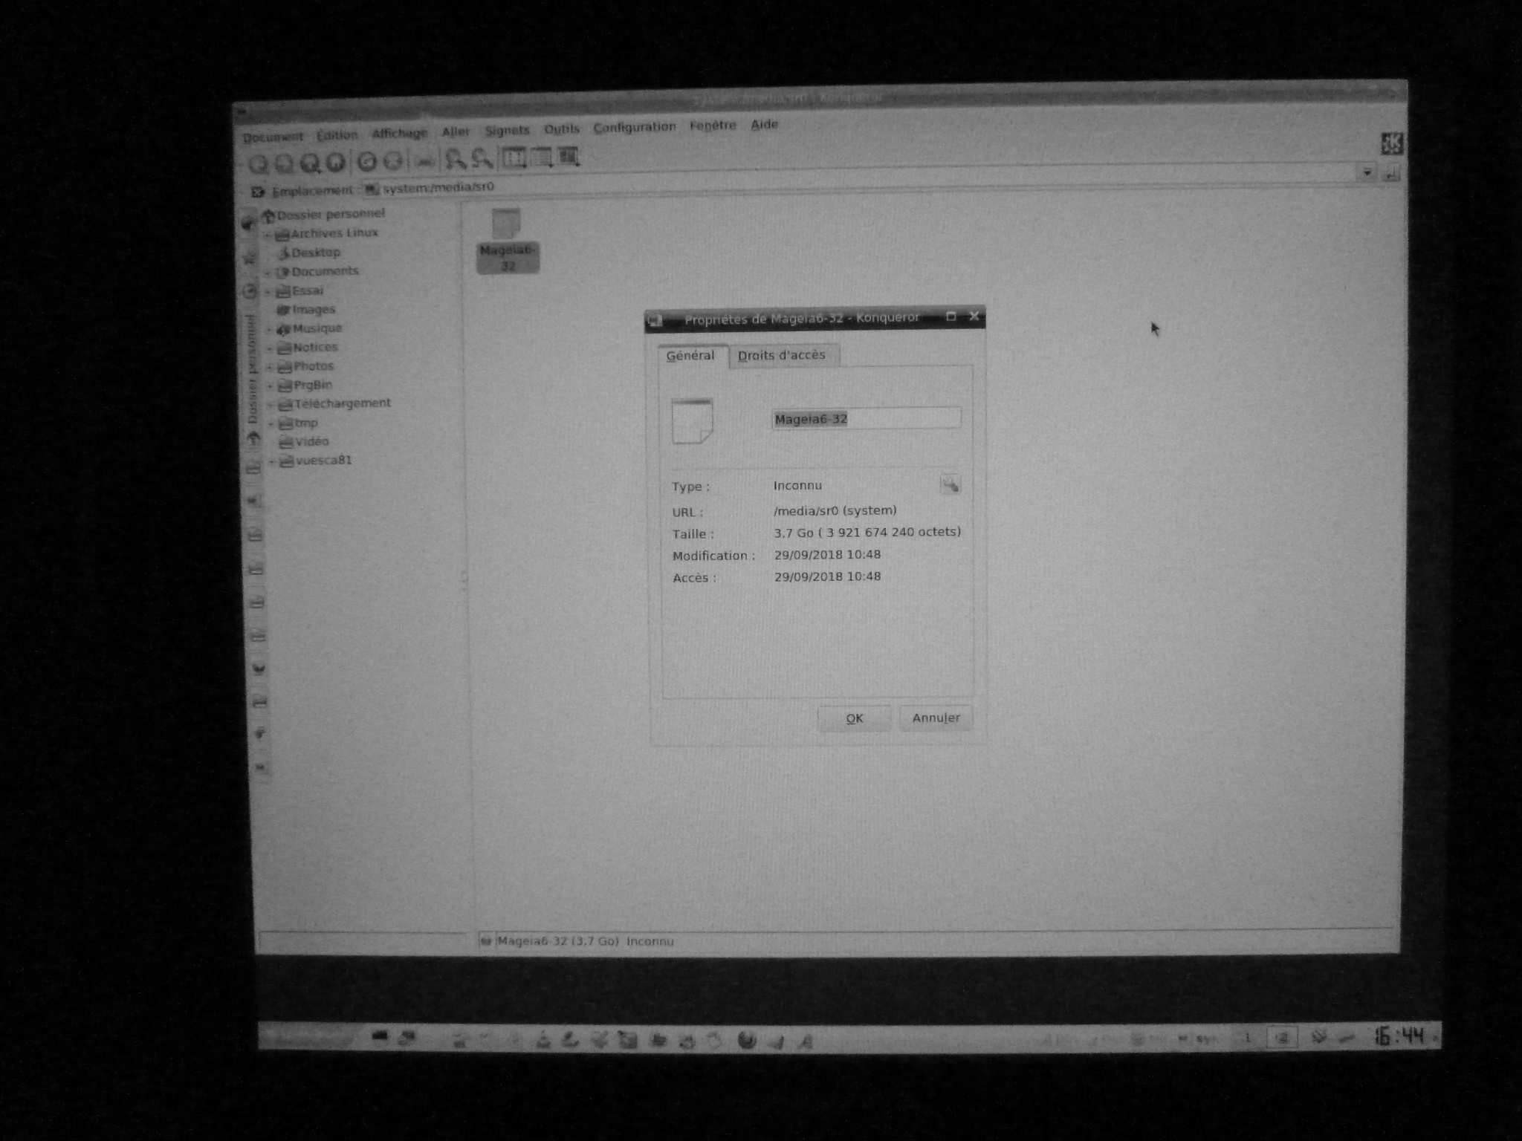Image resolution: width=1522 pixels, height=1141 pixels.
Task: Open the Outils menu
Action: click(x=561, y=129)
